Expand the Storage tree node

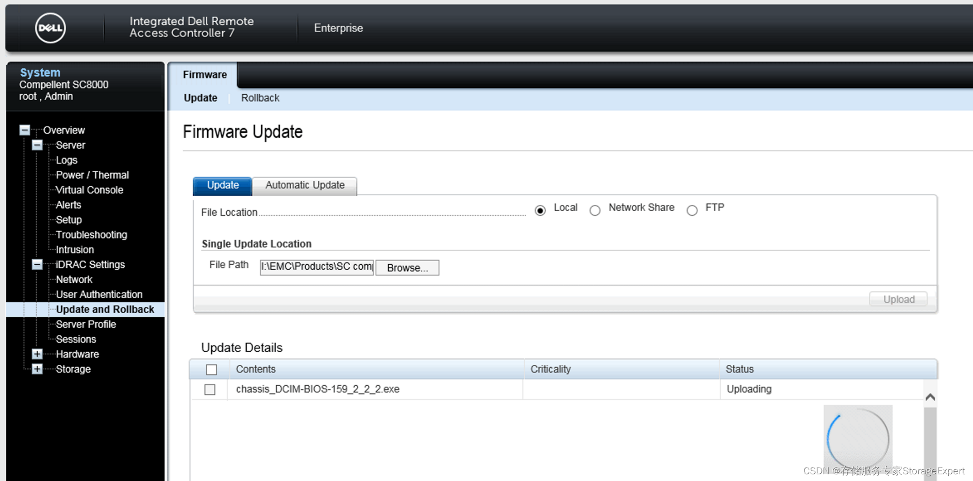tap(37, 369)
